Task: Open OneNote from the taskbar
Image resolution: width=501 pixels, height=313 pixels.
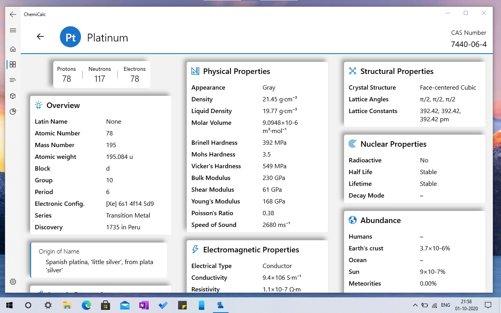Action: pos(144,305)
